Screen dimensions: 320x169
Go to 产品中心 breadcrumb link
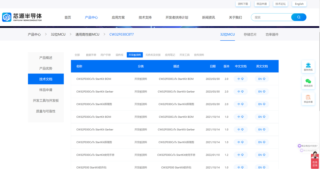(x=34, y=34)
